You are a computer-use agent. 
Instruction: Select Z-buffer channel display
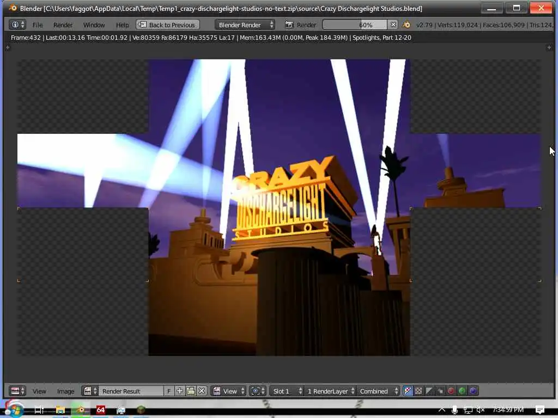(x=440, y=391)
